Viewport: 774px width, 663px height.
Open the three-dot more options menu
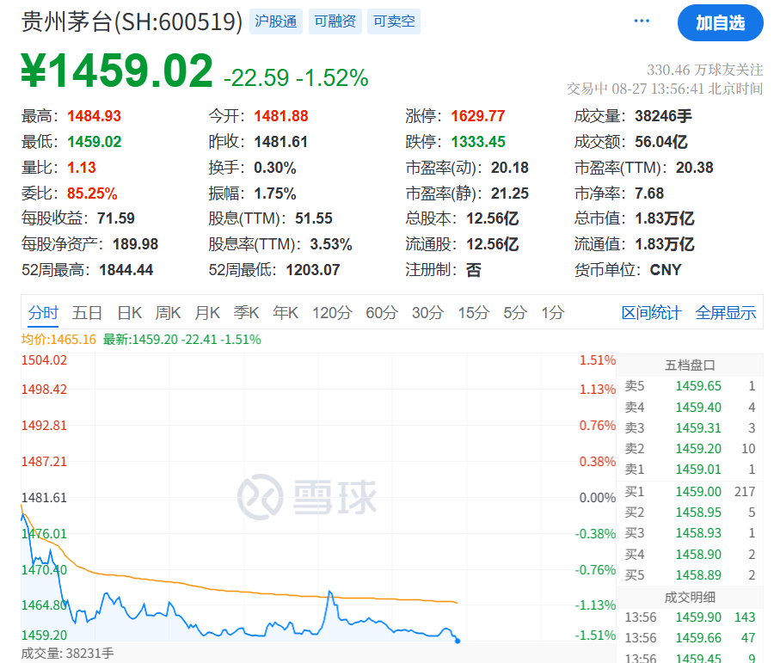point(642,21)
